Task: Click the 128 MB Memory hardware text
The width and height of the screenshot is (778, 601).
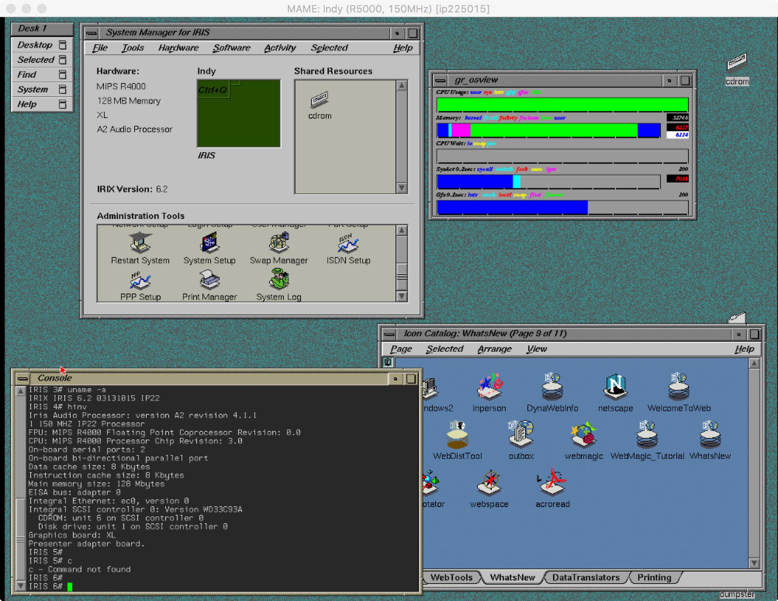Action: click(x=129, y=101)
